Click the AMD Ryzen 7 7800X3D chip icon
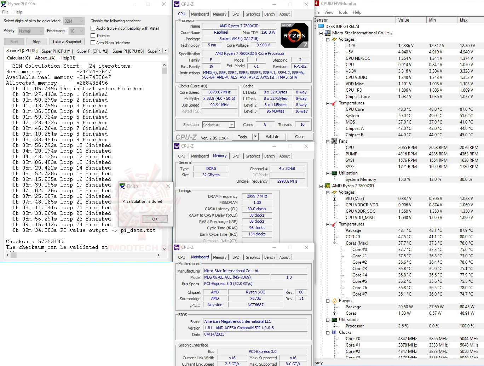This screenshot has height=366, width=484. pos(328,186)
